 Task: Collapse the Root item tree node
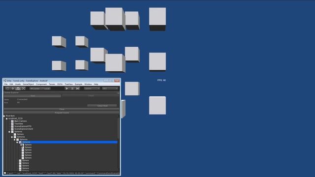tap(4, 116)
